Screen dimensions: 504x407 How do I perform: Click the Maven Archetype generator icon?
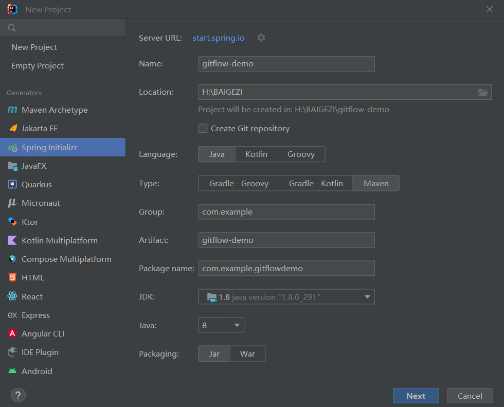pyautogui.click(x=12, y=110)
